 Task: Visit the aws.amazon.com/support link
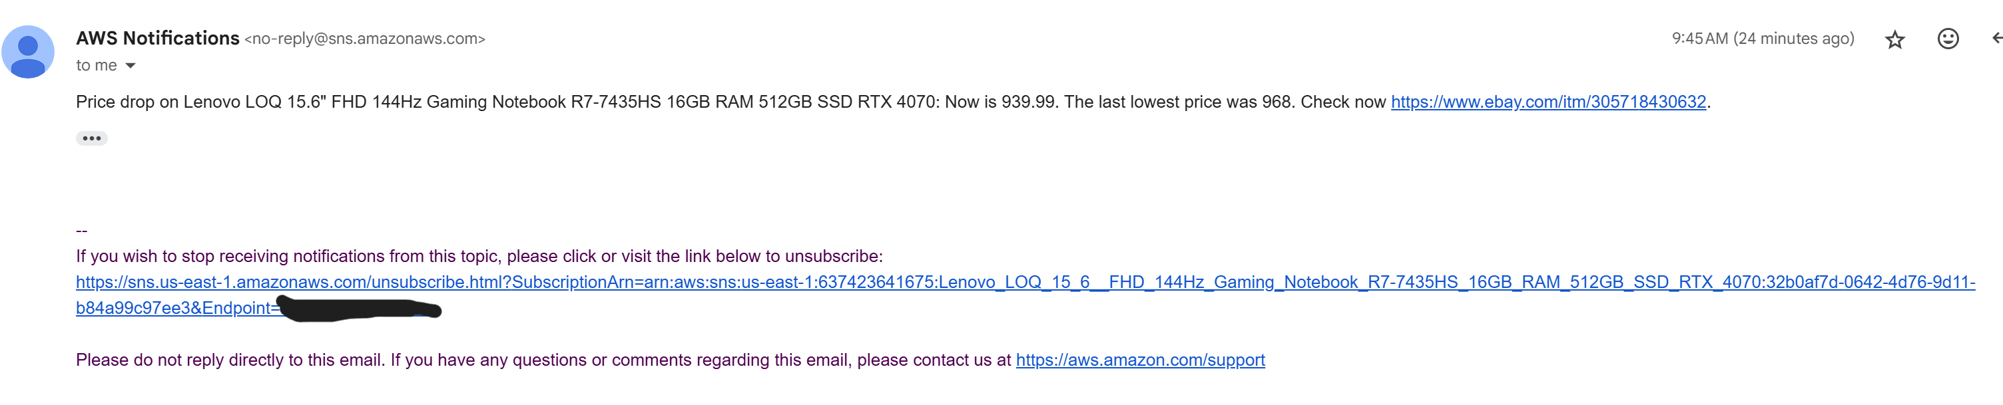click(x=1140, y=360)
